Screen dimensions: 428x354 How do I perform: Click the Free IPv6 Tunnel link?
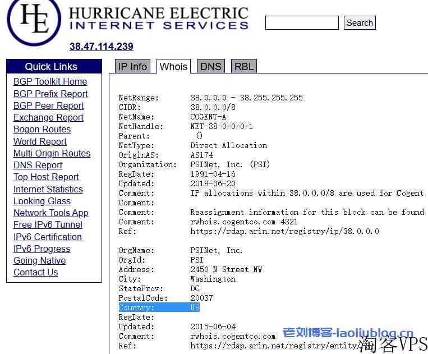click(x=48, y=224)
